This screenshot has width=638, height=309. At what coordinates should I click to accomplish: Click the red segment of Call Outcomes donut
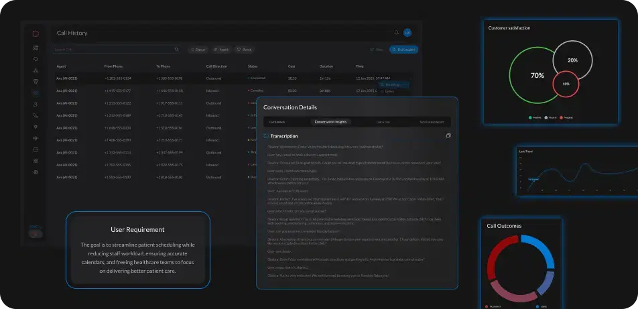pyautogui.click(x=497, y=260)
